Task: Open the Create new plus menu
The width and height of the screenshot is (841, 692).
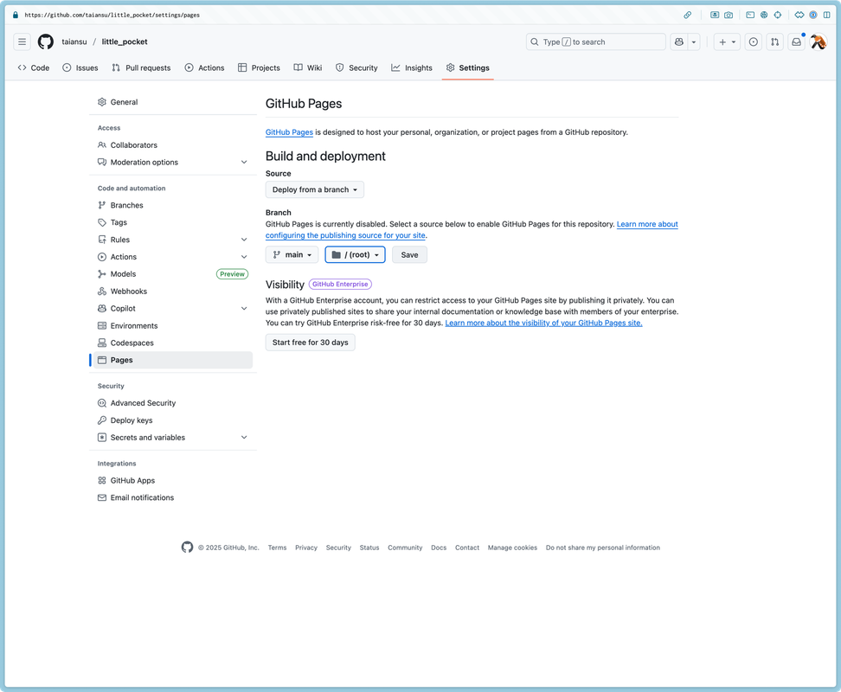Action: [x=727, y=42]
